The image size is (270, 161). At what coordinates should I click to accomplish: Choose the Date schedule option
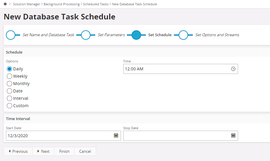(x=9, y=91)
